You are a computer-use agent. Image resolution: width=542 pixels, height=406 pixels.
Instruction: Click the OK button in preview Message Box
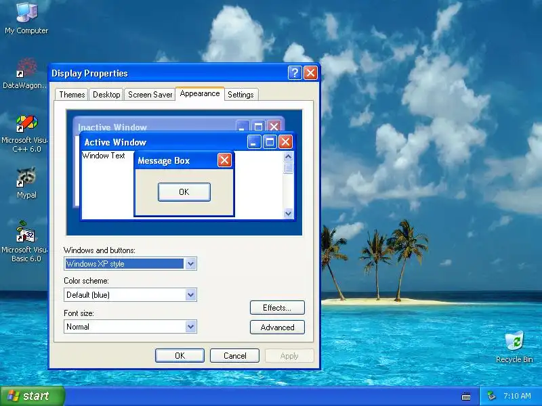point(184,192)
